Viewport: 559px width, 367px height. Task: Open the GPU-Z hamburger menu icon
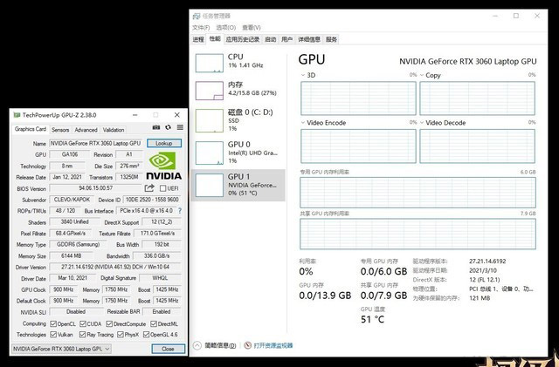(180, 127)
